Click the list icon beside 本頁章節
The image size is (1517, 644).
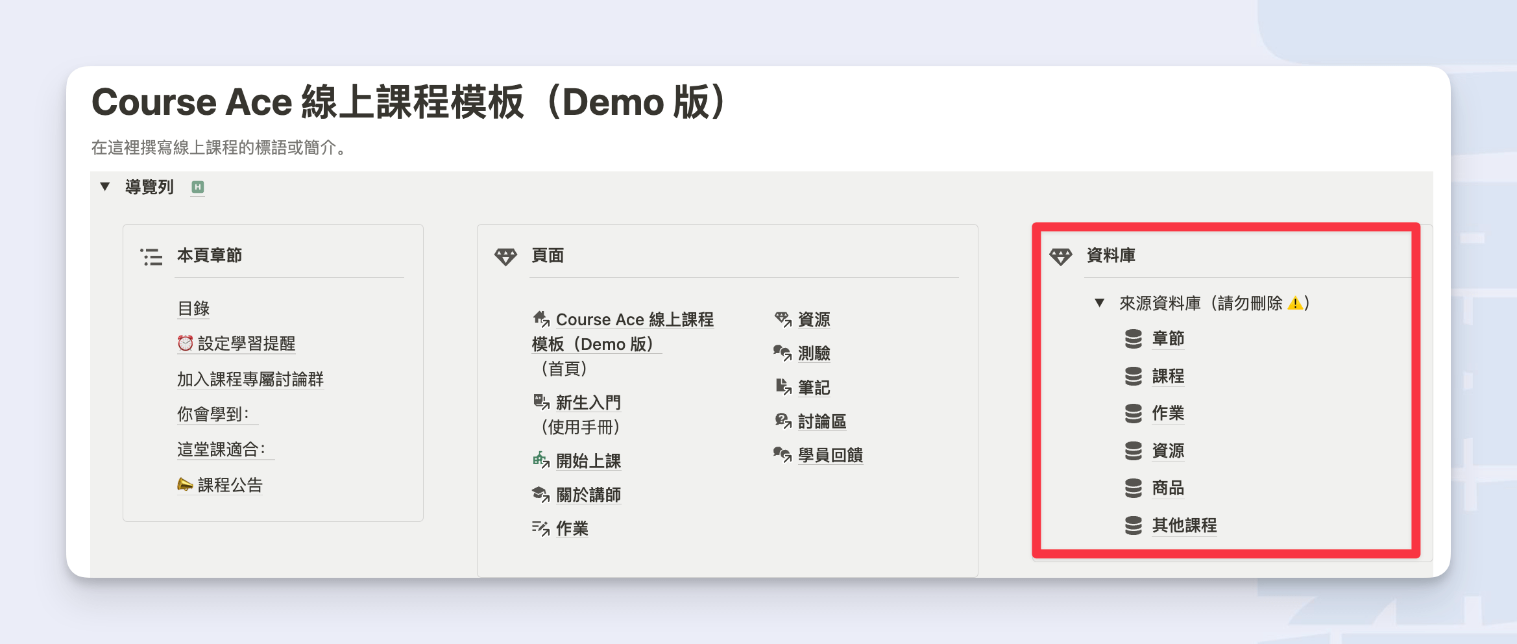coord(151,257)
